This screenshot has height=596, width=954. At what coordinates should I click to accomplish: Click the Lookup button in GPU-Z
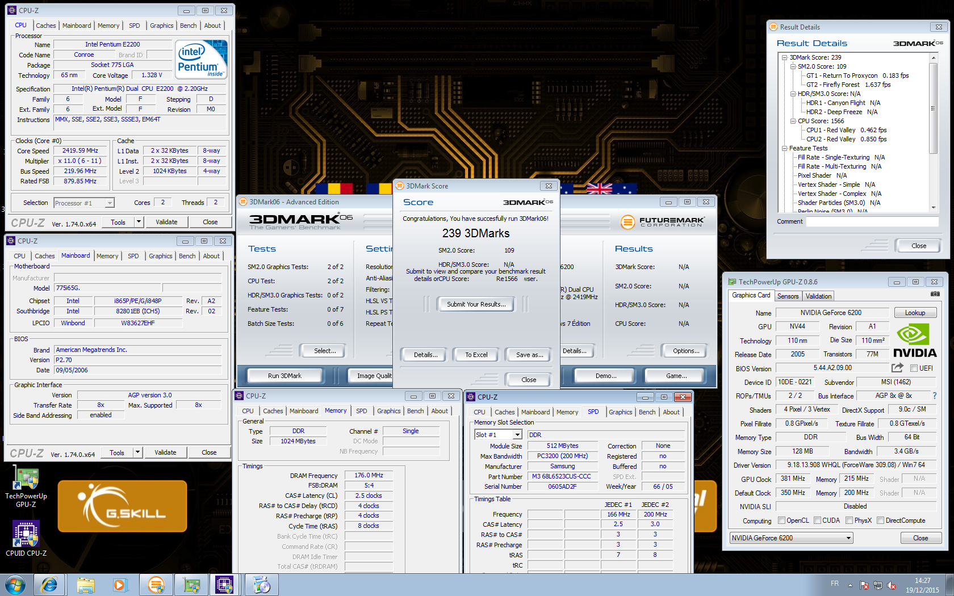pos(915,313)
